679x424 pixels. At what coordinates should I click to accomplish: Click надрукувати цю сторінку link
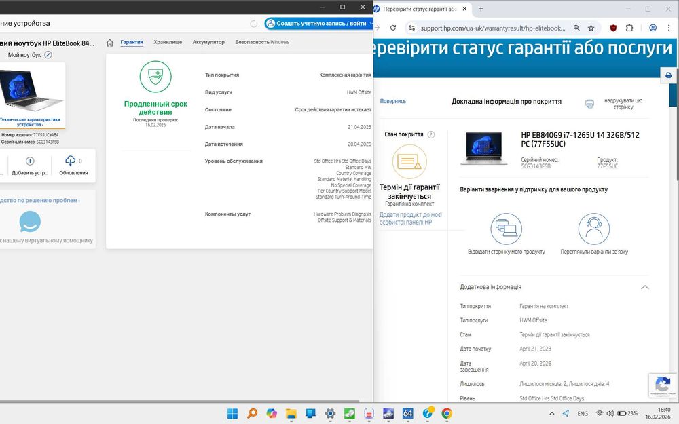pos(623,103)
